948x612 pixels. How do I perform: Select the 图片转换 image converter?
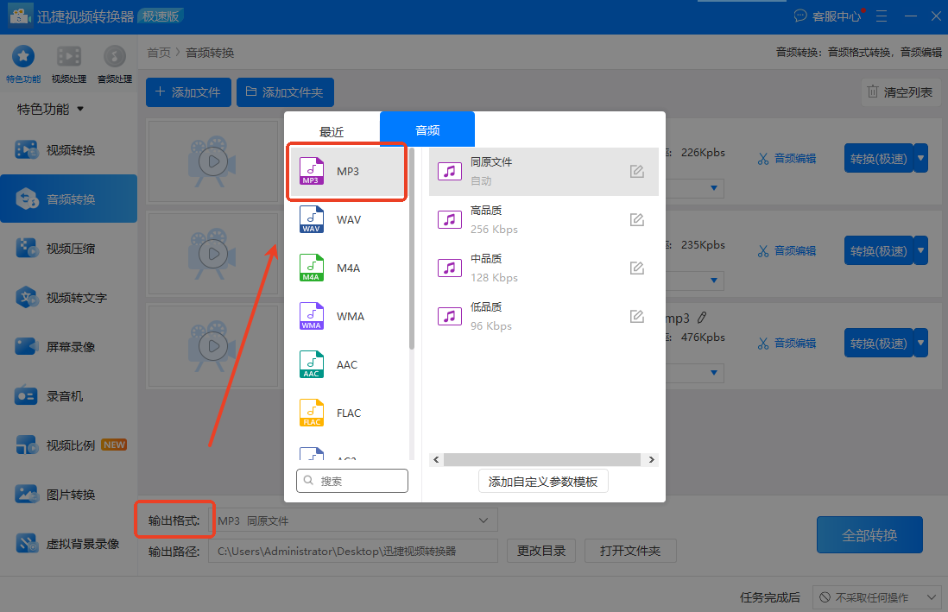(x=69, y=494)
